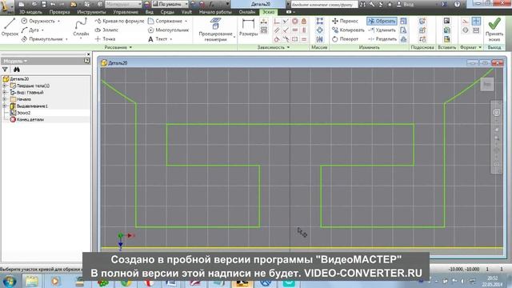Click the binoculars find icon
The width and height of the screenshot is (512, 288).
(16, 70)
